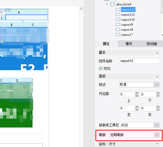Switch to the 属性 tab
The width and height of the screenshot is (163, 147).
pyautogui.click(x=106, y=44)
